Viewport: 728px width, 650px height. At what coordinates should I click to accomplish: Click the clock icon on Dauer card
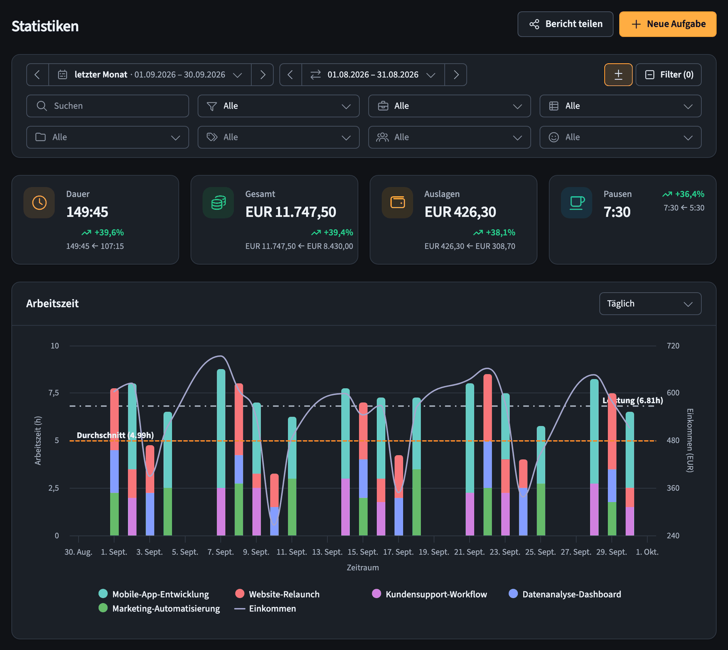point(39,203)
